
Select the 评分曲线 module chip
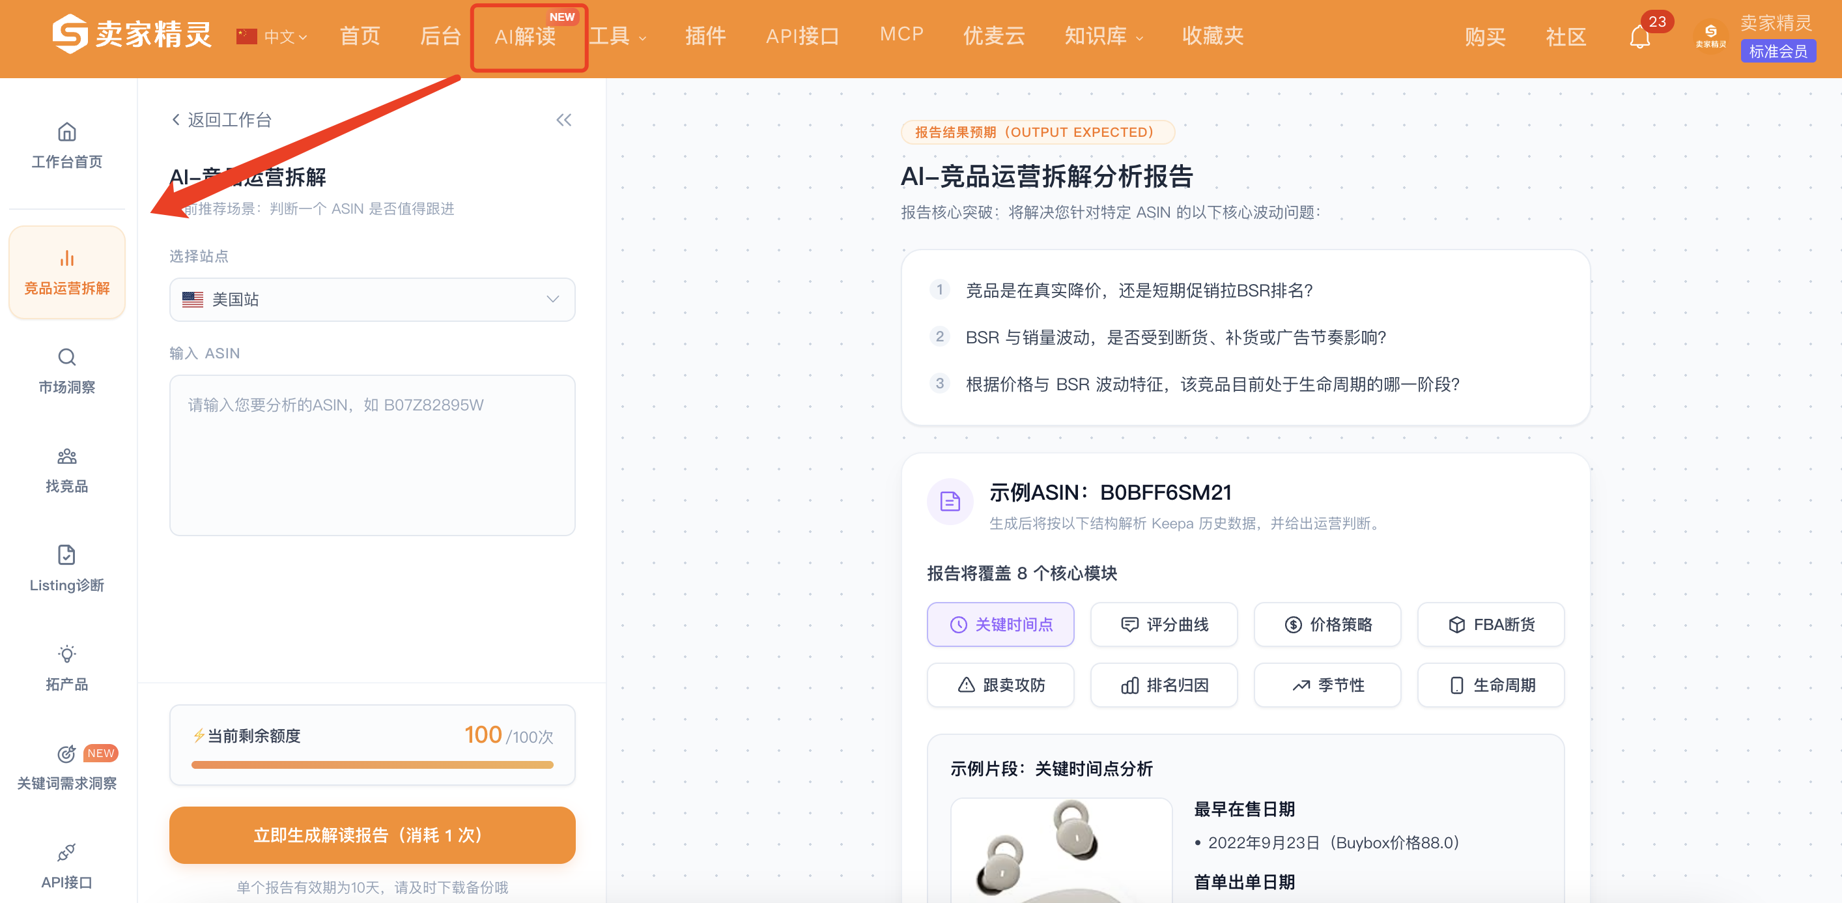(x=1163, y=625)
